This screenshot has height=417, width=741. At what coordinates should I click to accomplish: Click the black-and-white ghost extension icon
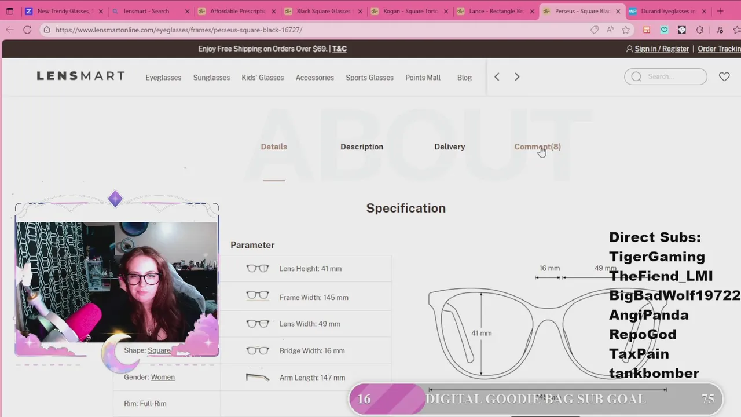pos(682,30)
